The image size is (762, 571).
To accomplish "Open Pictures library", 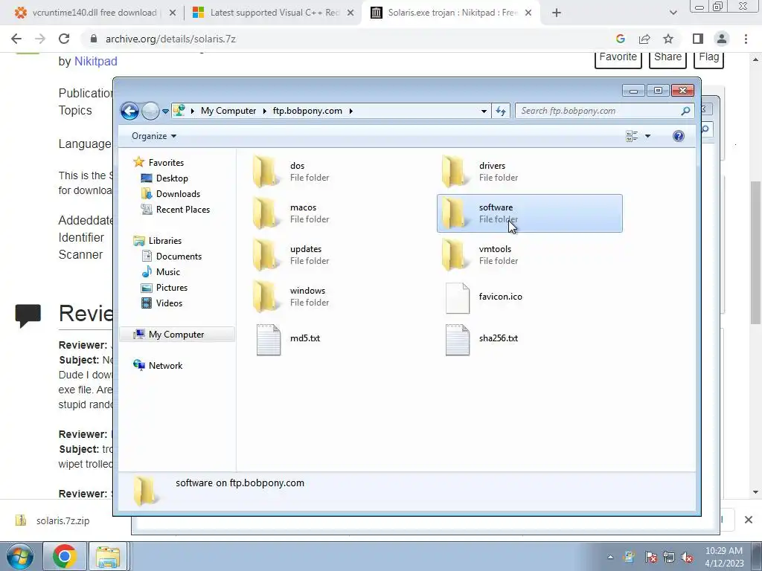I will click(172, 288).
